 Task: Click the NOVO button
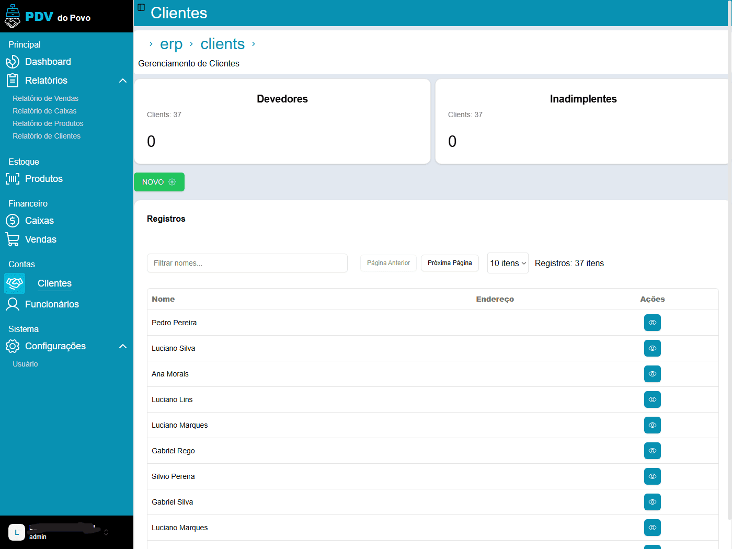coord(159,182)
